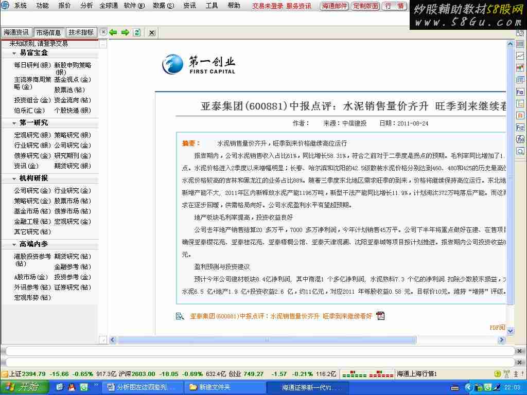This screenshot has height=395, width=527.
Task: Click the status icon left of 上证 index
Action: click(4, 374)
